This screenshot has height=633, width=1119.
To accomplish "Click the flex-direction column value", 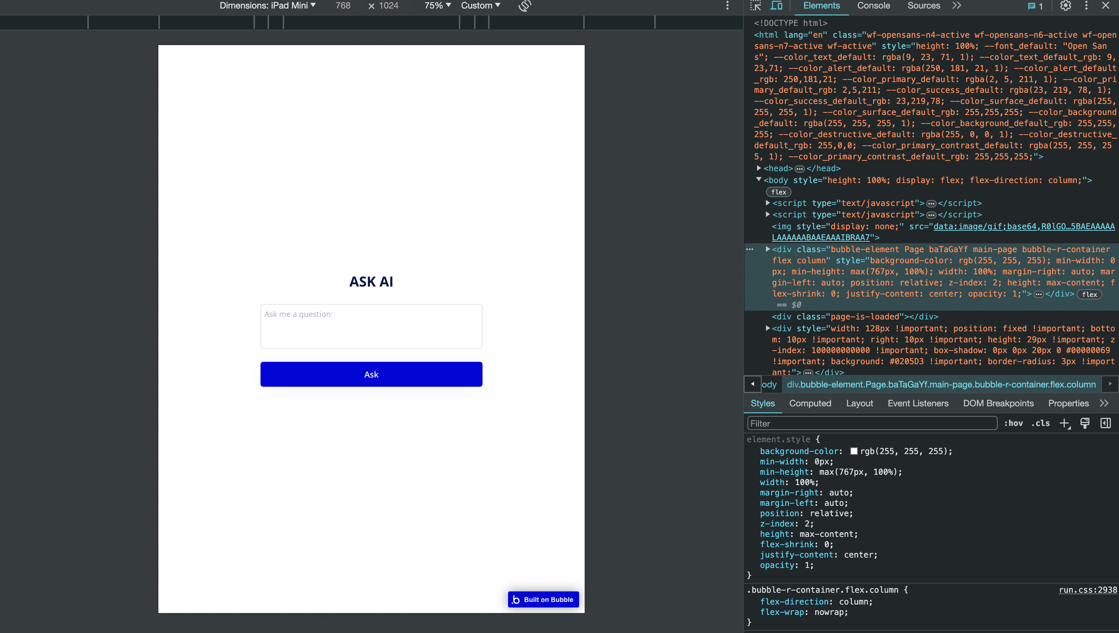I will (x=853, y=602).
